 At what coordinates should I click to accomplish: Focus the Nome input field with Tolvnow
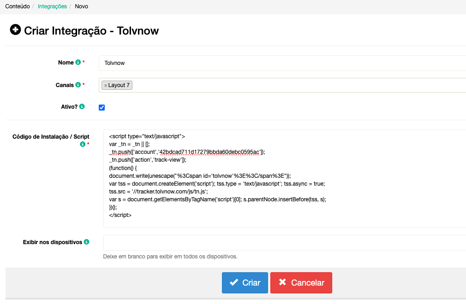click(282, 63)
